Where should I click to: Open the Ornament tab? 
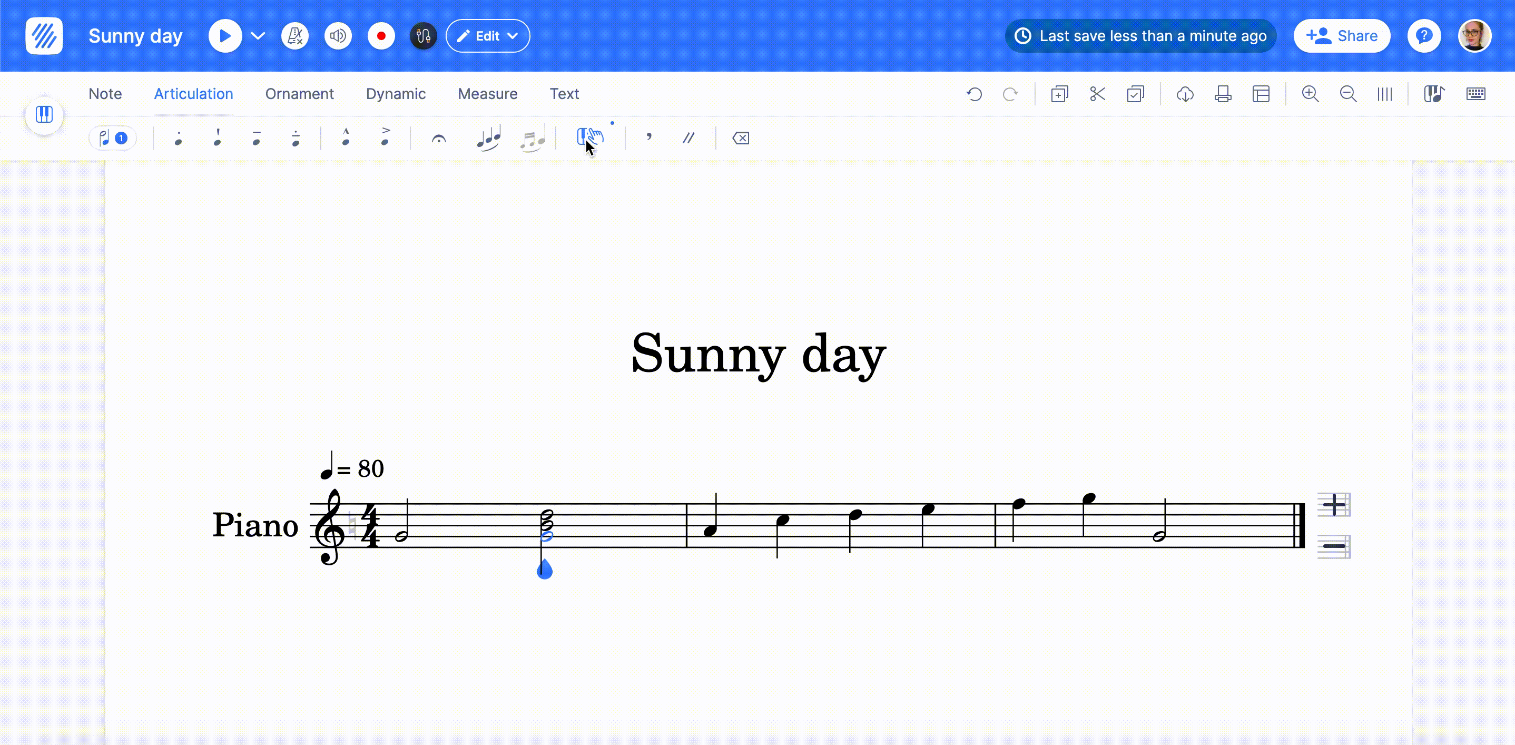click(x=299, y=94)
